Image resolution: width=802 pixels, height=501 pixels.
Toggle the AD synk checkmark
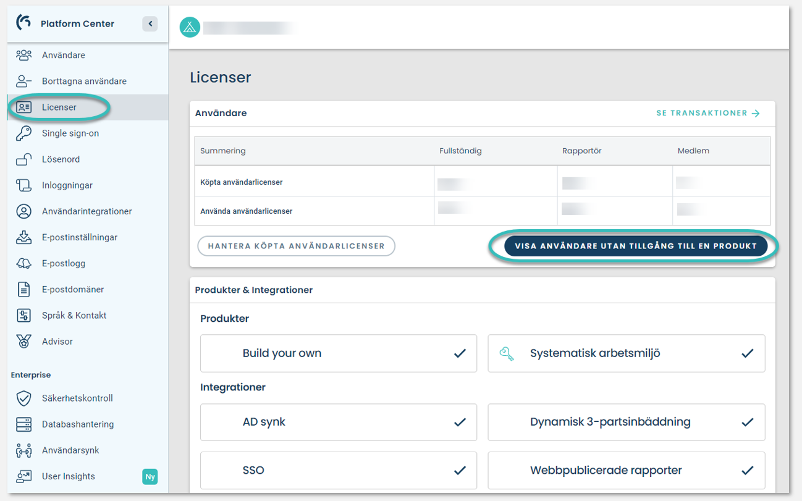(460, 423)
